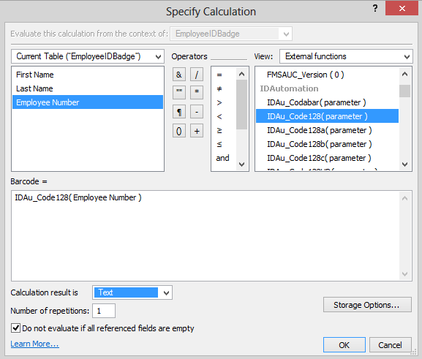Click the functions list scroll up arrow
Screen dimensions: 422x359
coord(404,74)
